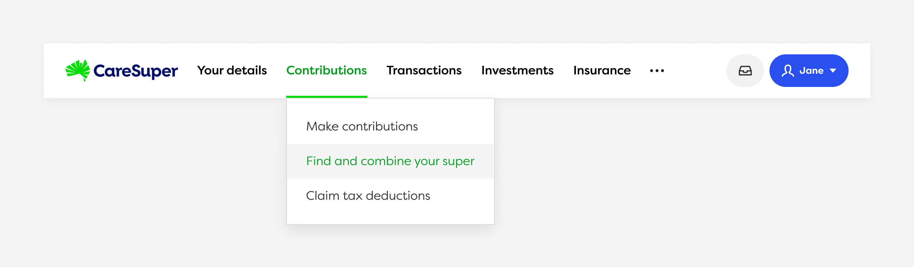Image resolution: width=914 pixels, height=267 pixels.
Task: Open the Investments menu item
Action: coord(517,70)
